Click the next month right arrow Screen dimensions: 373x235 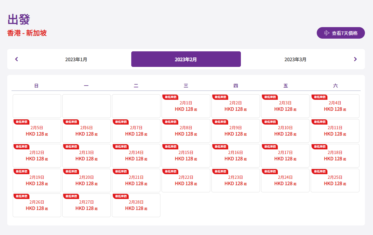click(355, 59)
